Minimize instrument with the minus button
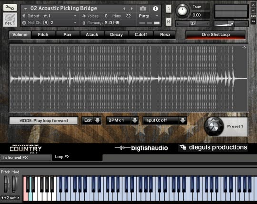This screenshot has width=257, height=204. (253, 10)
